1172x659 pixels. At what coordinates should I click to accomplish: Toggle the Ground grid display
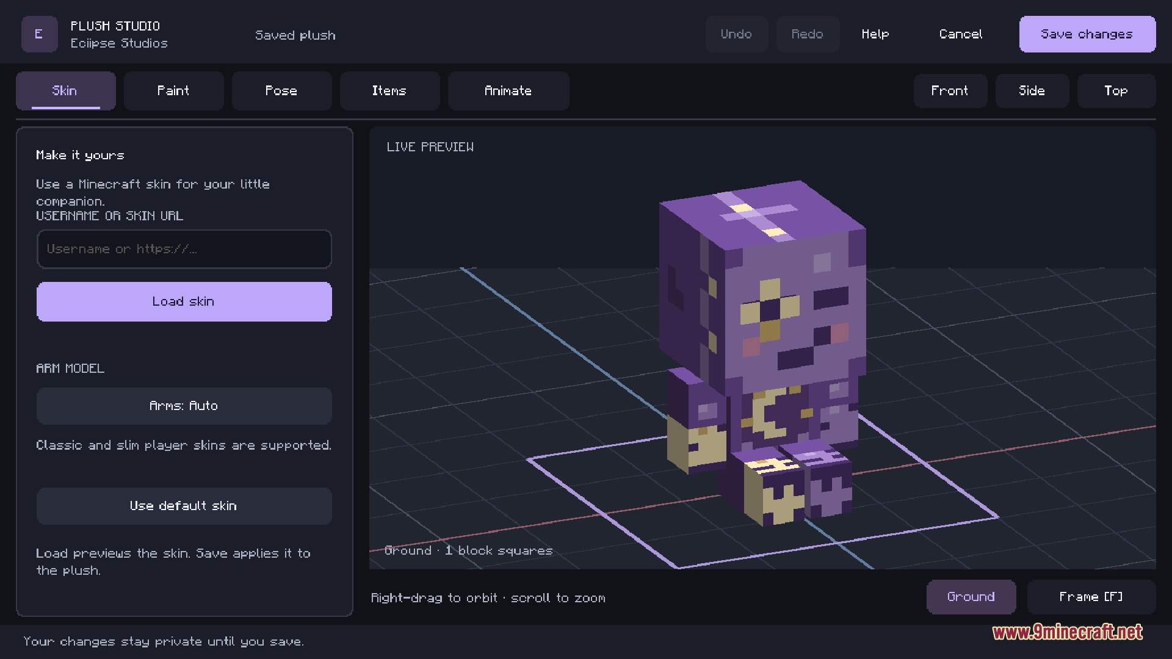pos(971,597)
